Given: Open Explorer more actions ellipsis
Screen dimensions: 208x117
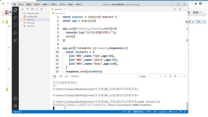Looking at the screenshot, I should click(46, 9).
